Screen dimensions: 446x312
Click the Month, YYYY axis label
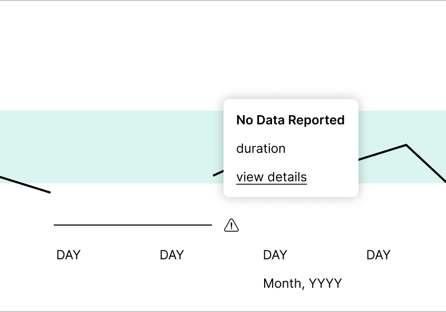point(303,284)
